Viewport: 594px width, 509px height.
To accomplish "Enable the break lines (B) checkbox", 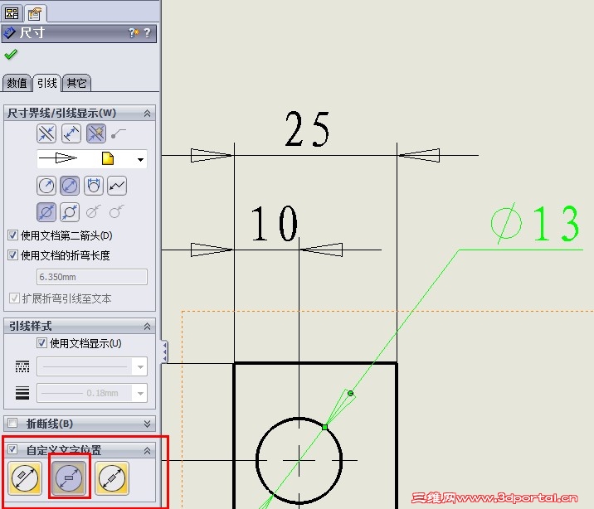I will pos(12,423).
